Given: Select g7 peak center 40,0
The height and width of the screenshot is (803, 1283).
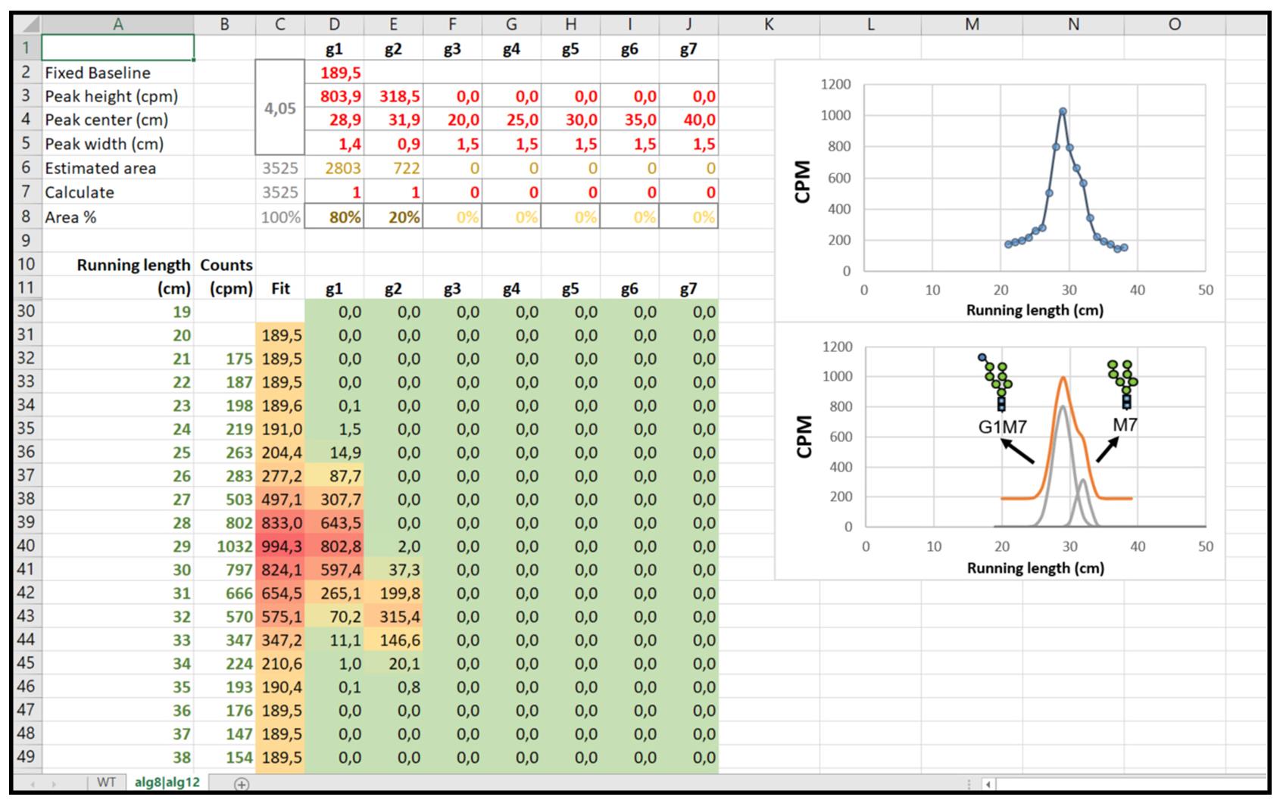Looking at the screenshot, I should pos(688,120).
